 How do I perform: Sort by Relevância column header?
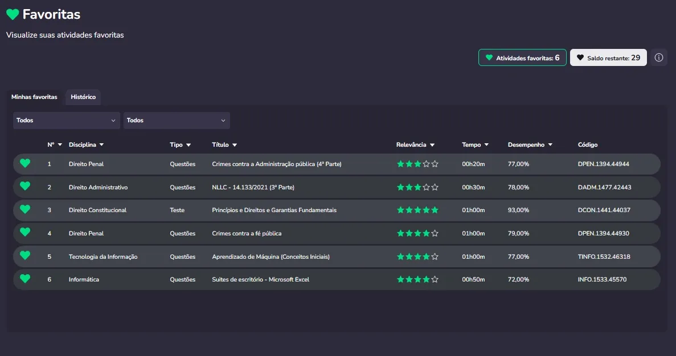pos(415,144)
